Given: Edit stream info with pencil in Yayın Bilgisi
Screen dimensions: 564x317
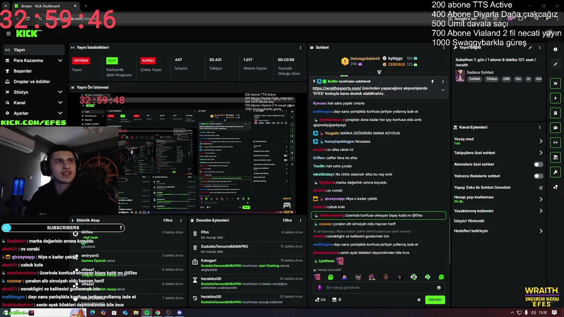Looking at the screenshot, I should click(x=531, y=48).
